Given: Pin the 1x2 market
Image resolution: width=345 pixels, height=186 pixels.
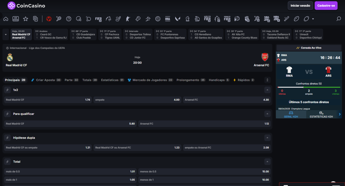Looking at the screenshot, I should click(x=7, y=90).
